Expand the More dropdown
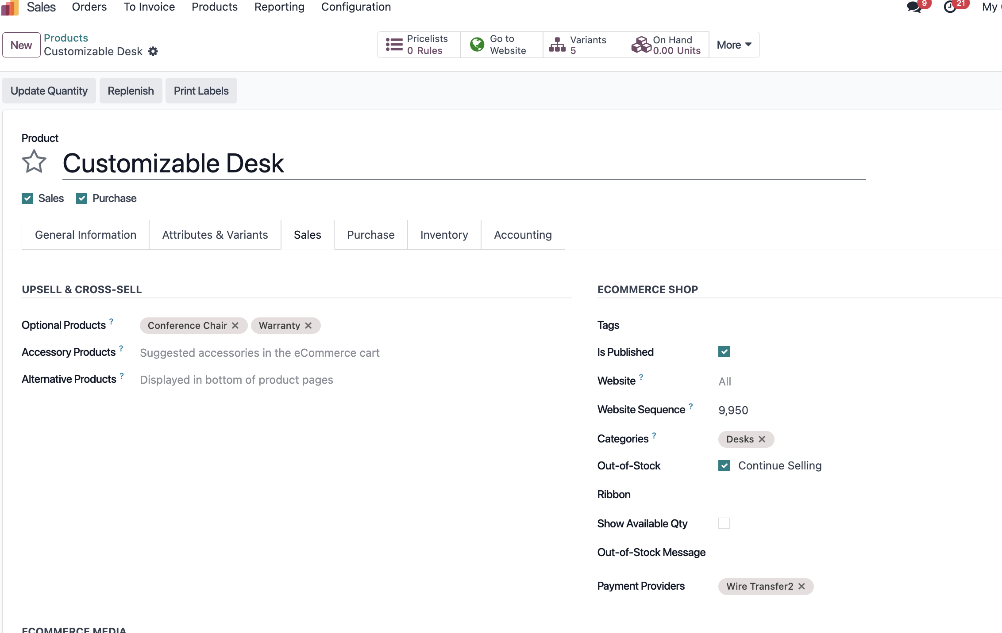This screenshot has width=1002, height=633. pyautogui.click(x=734, y=45)
